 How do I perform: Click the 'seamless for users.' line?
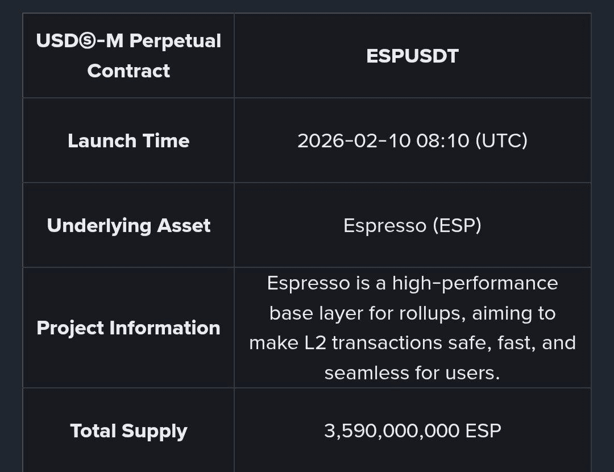412,373
